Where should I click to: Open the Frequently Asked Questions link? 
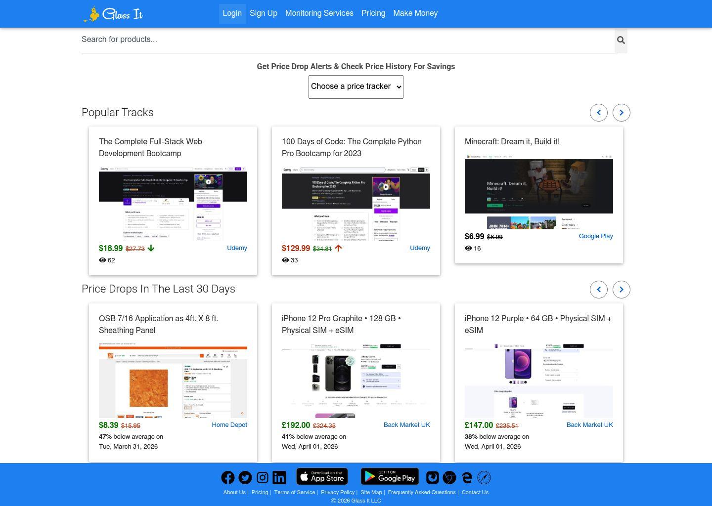coord(422,492)
